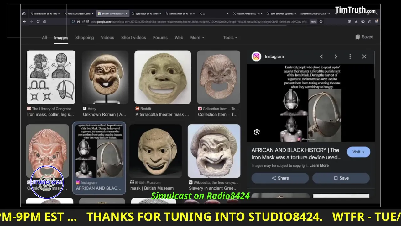
Task: Click the 160% zoom level indicator
Action: pos(313,22)
